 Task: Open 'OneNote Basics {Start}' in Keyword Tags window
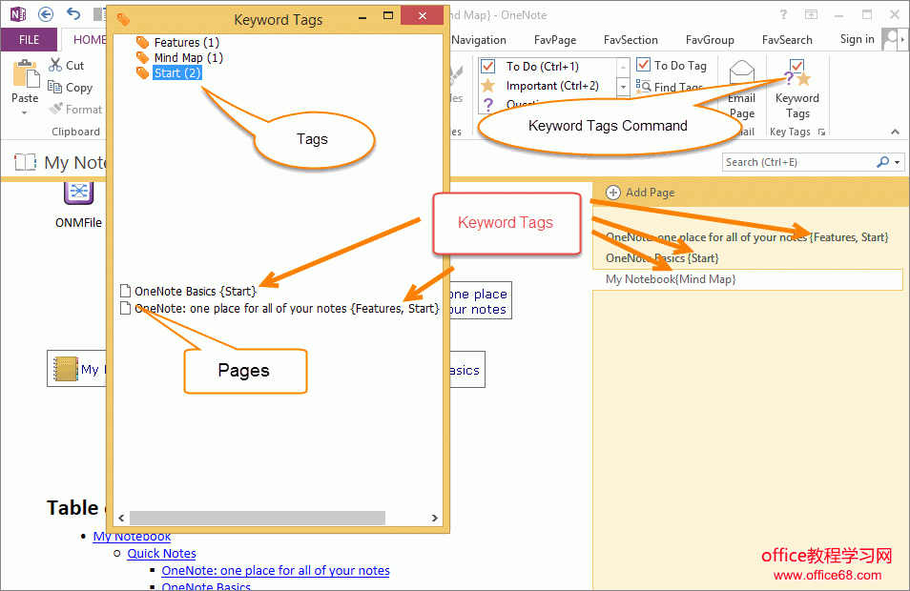(195, 291)
